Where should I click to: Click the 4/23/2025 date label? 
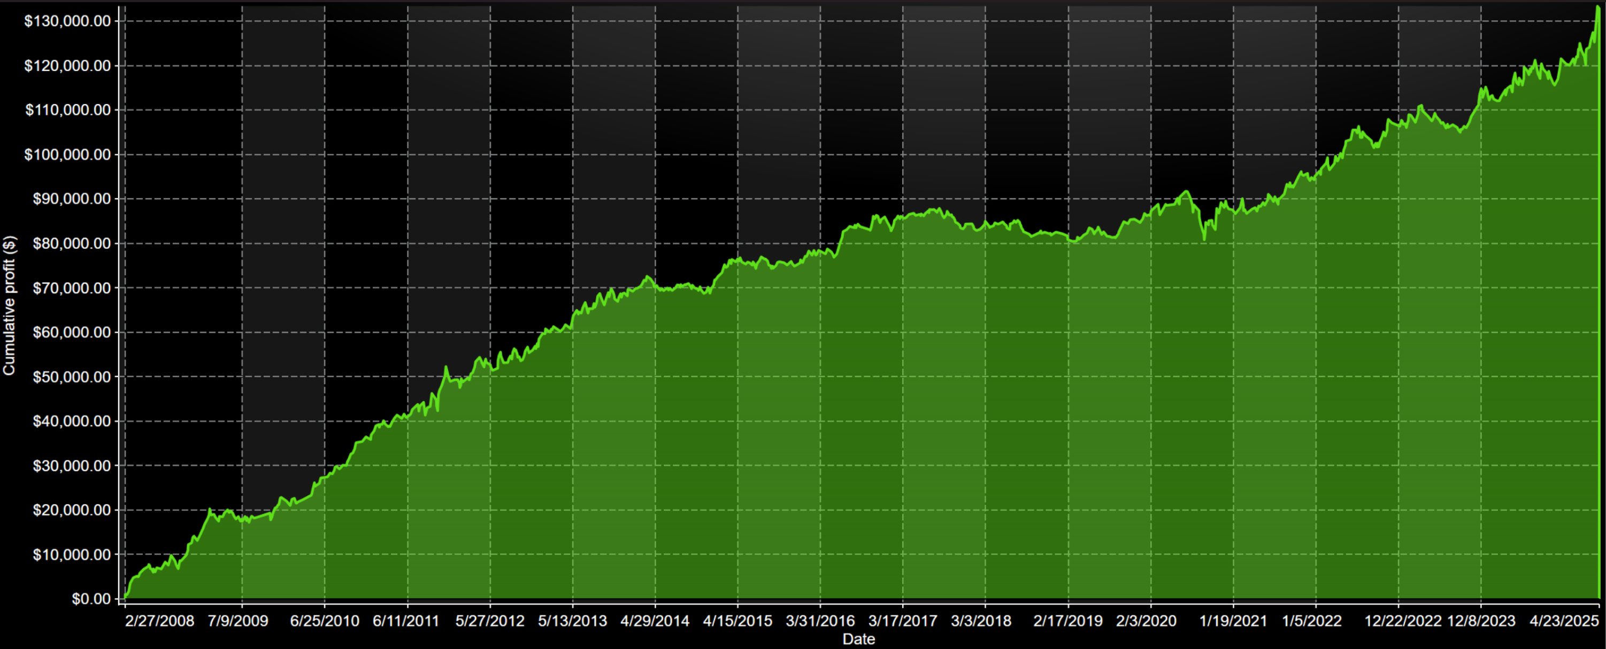click(x=1564, y=621)
